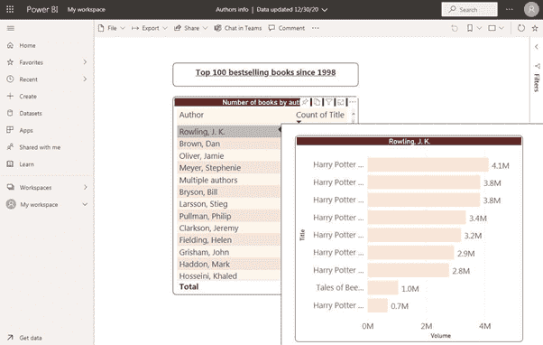Expand the Filters pane arrow
The width and height of the screenshot is (543, 345).
tap(537, 47)
